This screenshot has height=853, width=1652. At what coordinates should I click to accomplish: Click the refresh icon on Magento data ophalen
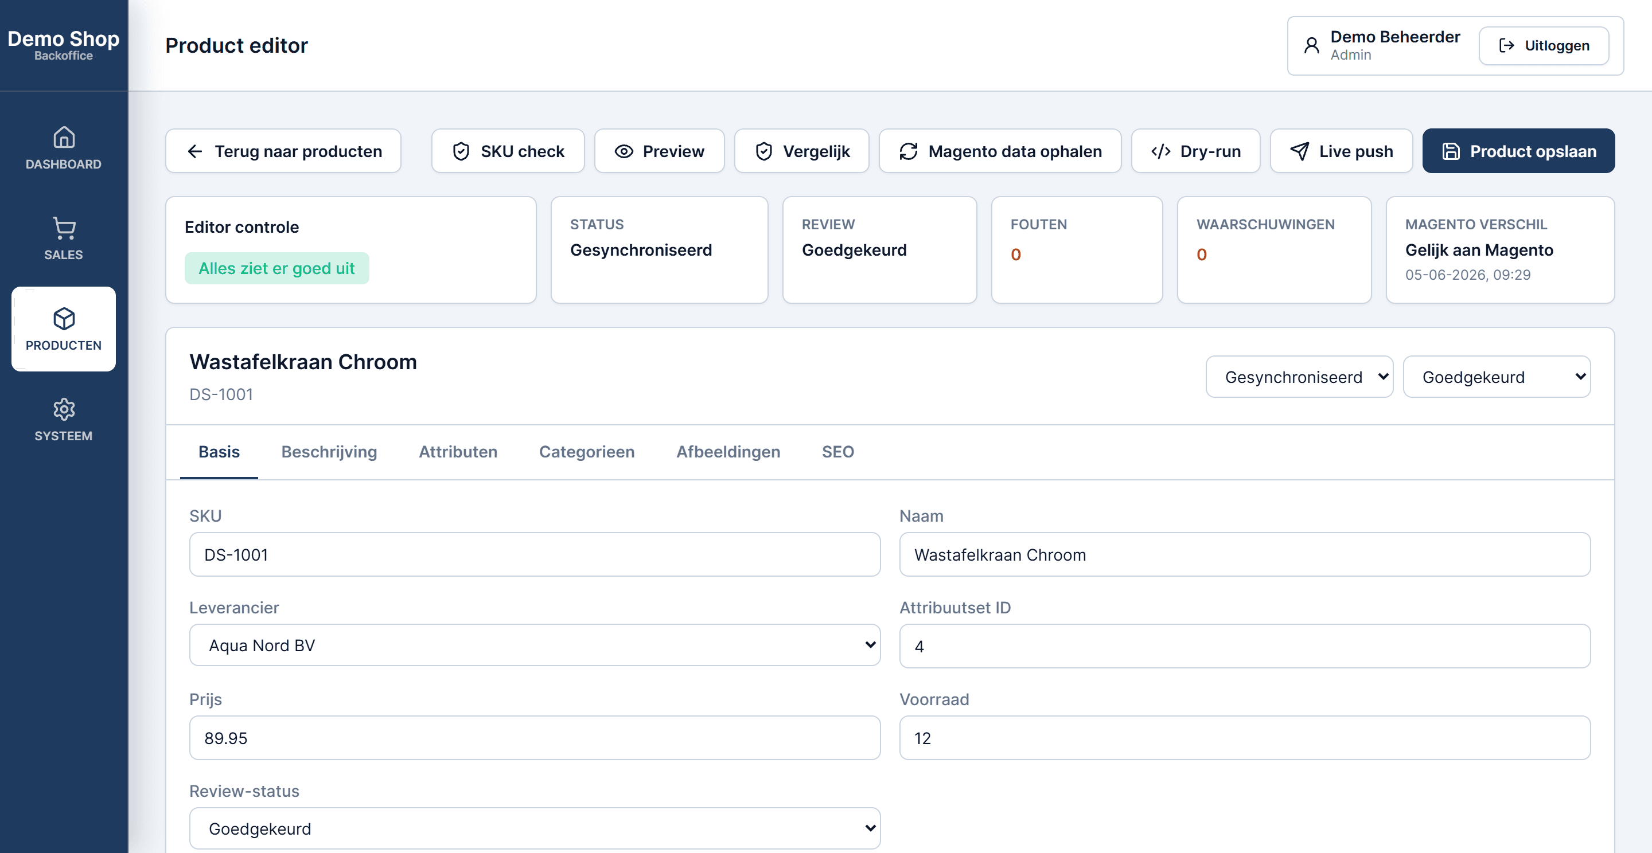tap(909, 151)
